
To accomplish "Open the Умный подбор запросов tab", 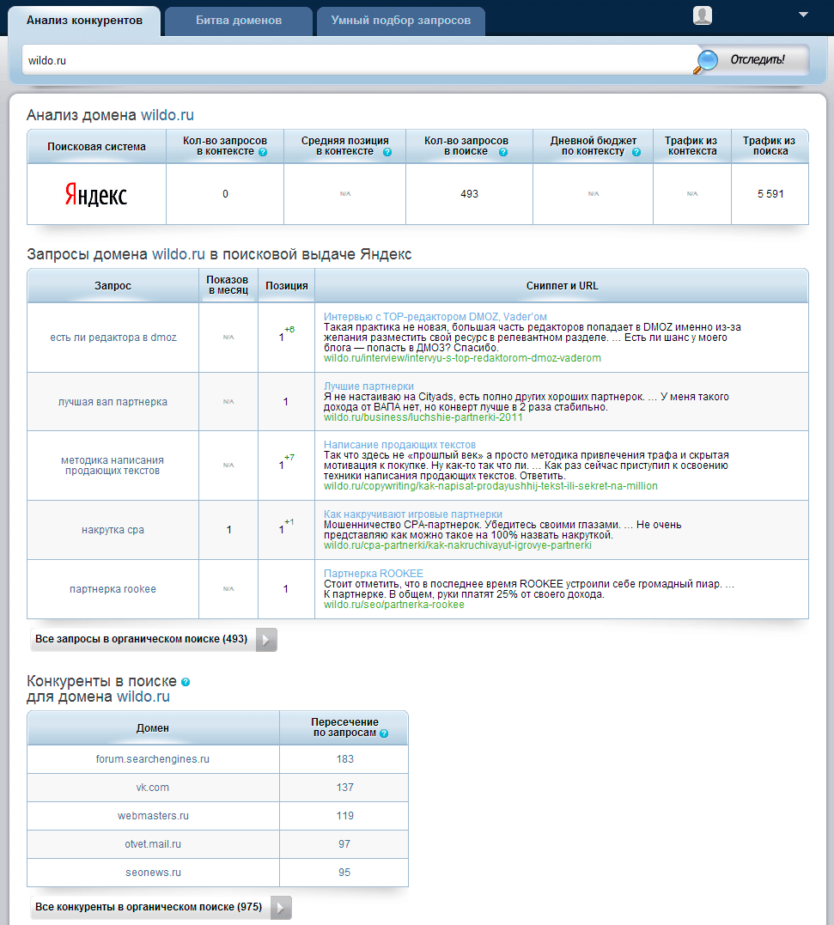I will 400,21.
